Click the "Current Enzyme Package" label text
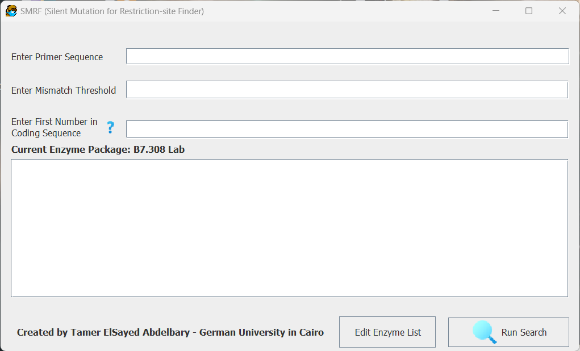The width and height of the screenshot is (580, 351). 71,150
